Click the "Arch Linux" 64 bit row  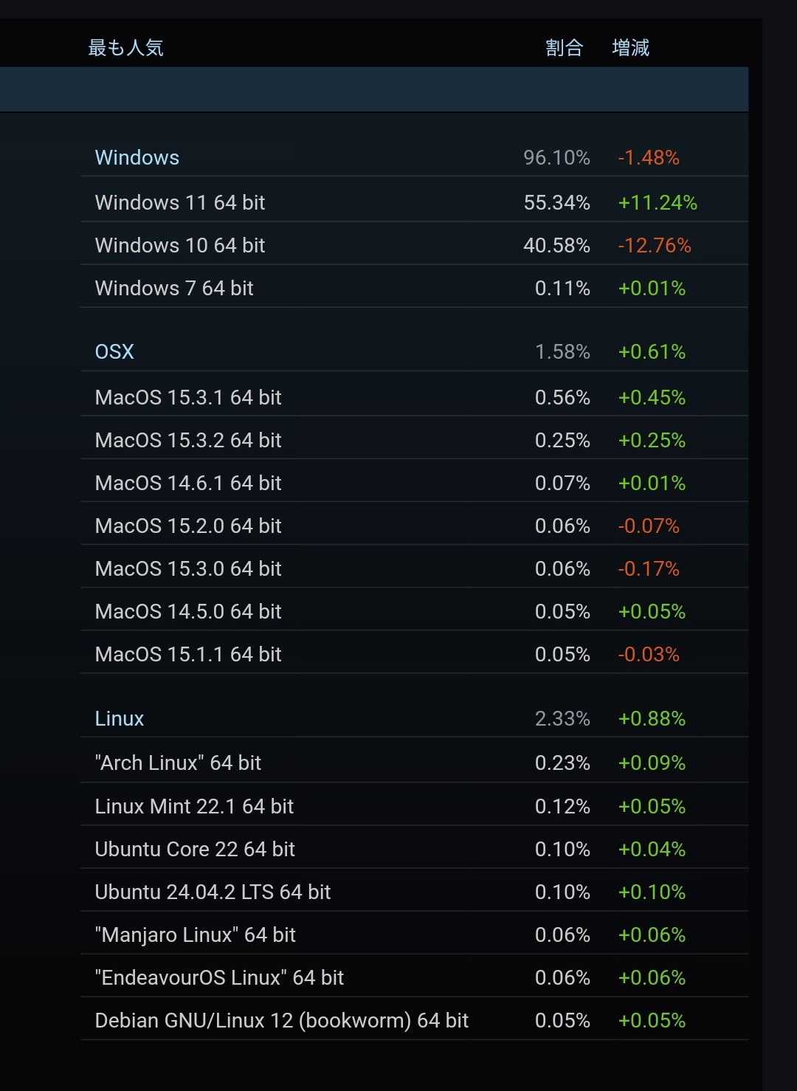178,763
